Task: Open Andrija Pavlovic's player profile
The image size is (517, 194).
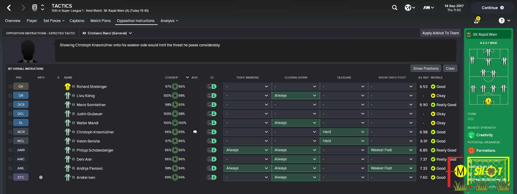Action: coord(90,168)
